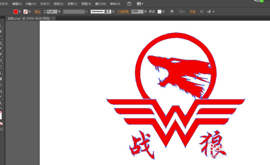Open the 不透明度 opacity panel link
Screen dimensions: 270x165
click(x=123, y=12)
